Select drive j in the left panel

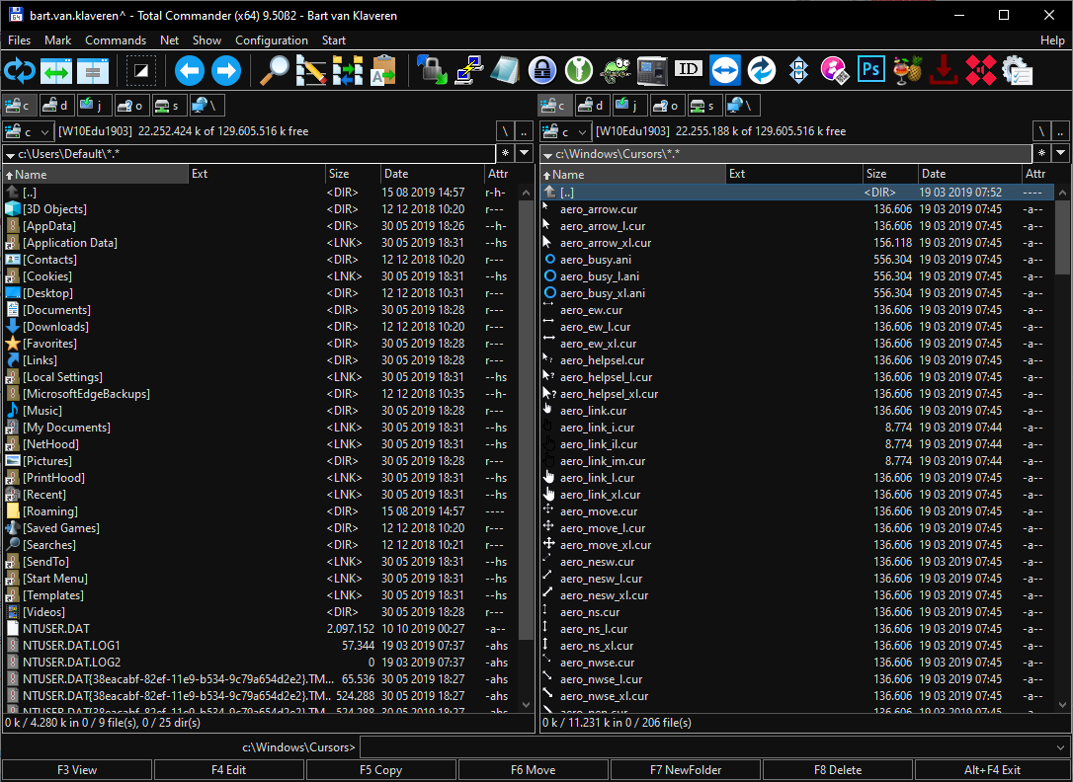[x=94, y=106]
